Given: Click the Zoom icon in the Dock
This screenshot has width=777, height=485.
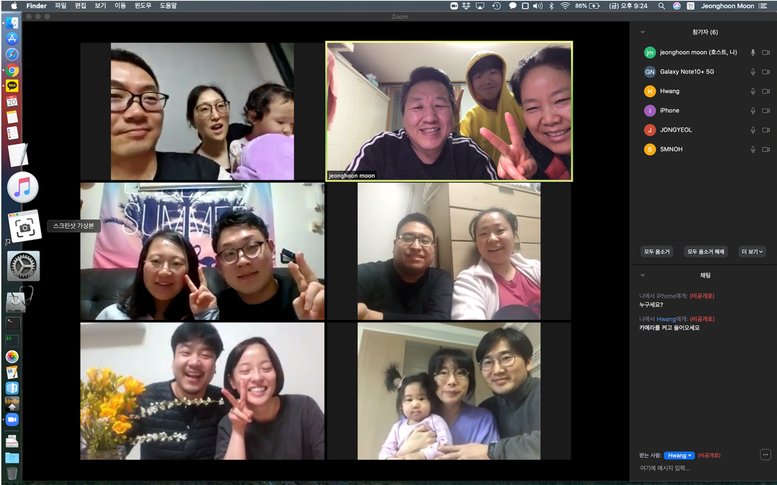Looking at the screenshot, I should tap(12, 420).
